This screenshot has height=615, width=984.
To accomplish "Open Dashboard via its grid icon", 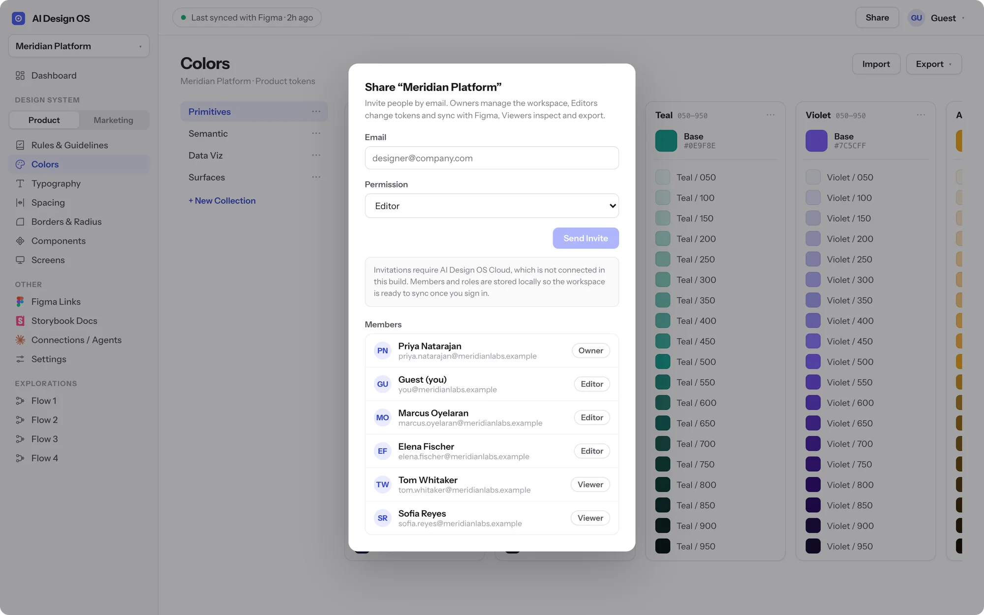I will 20,75.
